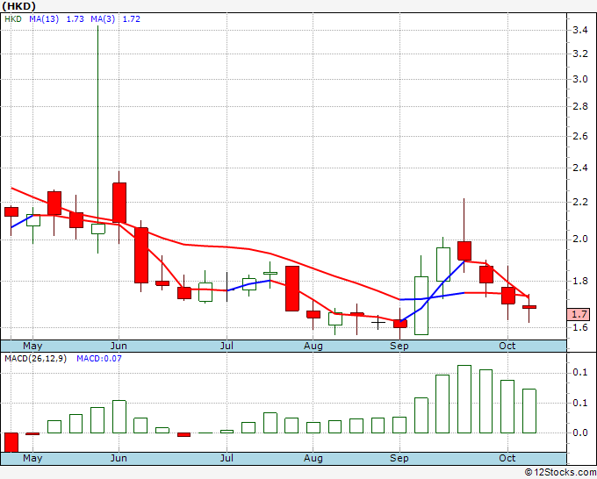
Task: Select the Oct label on price time axis
Action: [x=507, y=346]
